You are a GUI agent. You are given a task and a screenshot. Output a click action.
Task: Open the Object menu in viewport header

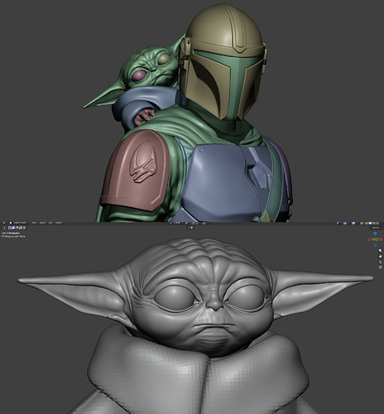click(59, 223)
